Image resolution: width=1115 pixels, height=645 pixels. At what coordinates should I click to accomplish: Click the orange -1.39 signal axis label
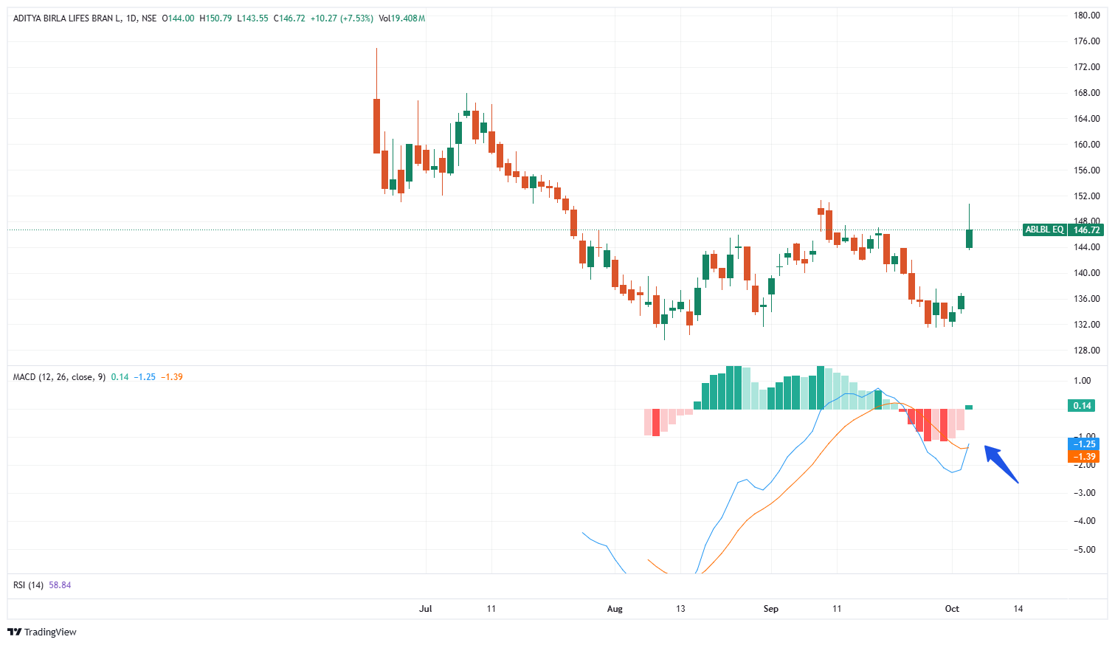(x=1083, y=457)
